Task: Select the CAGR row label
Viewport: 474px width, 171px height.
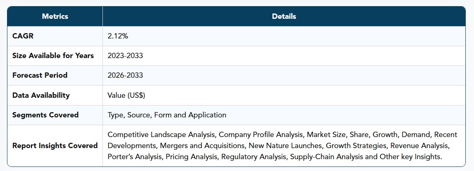Action: tap(23, 36)
